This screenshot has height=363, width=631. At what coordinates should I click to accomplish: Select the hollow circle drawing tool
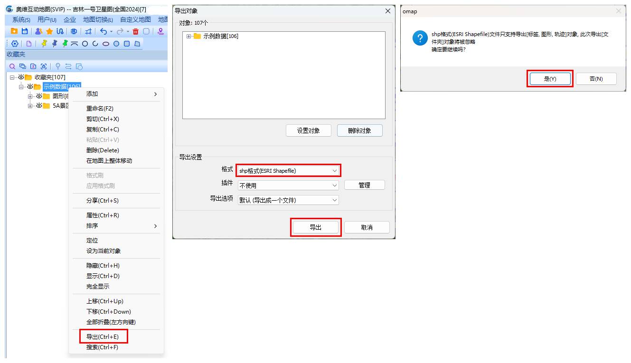[x=85, y=44]
